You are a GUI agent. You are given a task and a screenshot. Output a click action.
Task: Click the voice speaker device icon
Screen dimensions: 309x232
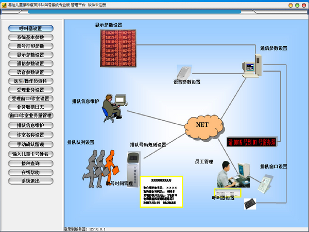[x=184, y=72]
